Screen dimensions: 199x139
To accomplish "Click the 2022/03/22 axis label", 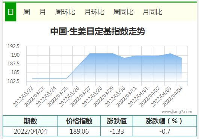I will tap(23, 97).
